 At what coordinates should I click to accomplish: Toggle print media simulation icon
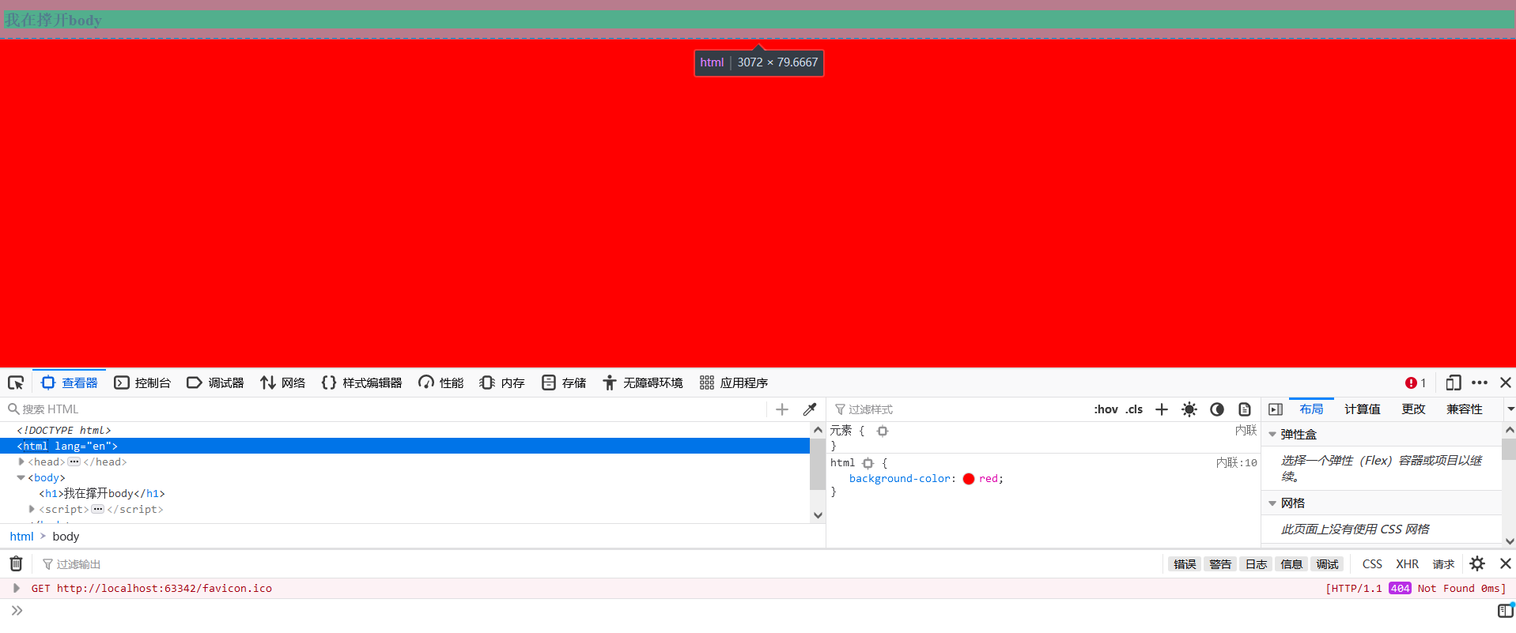coord(1245,409)
